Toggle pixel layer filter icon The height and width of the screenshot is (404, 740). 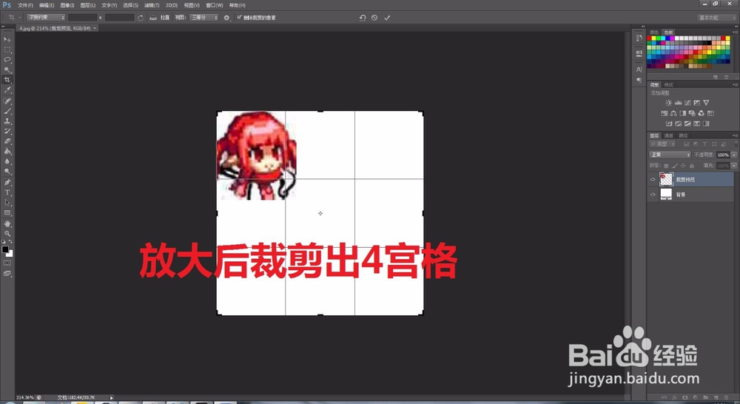(x=687, y=144)
